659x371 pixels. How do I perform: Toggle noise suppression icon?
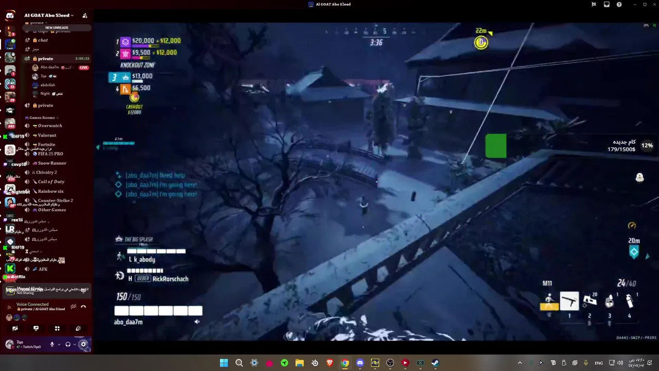74,307
